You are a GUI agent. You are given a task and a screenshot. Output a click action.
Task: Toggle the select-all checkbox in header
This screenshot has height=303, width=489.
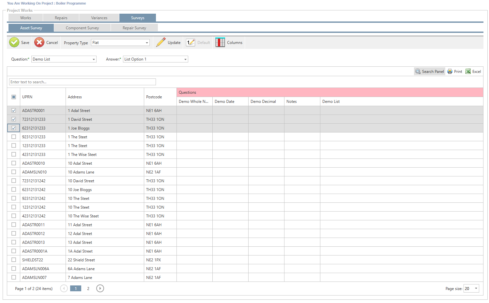click(14, 97)
